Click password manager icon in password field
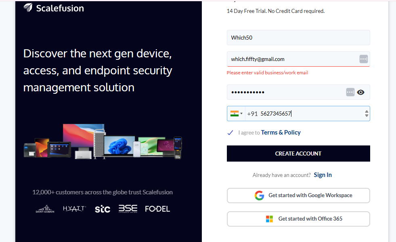This screenshot has height=242, width=396. [350, 92]
